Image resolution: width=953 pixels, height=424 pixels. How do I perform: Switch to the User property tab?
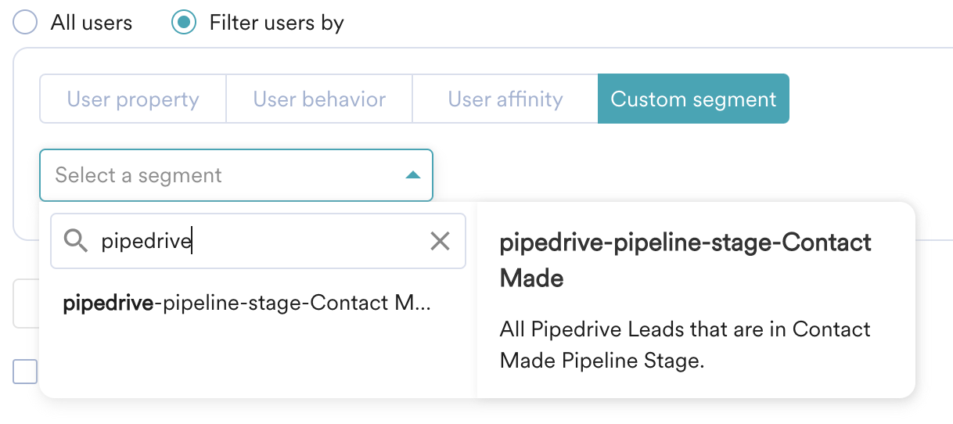(133, 99)
